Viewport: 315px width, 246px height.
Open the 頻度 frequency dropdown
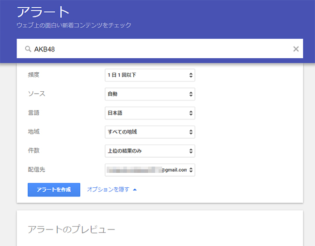pyautogui.click(x=150, y=75)
